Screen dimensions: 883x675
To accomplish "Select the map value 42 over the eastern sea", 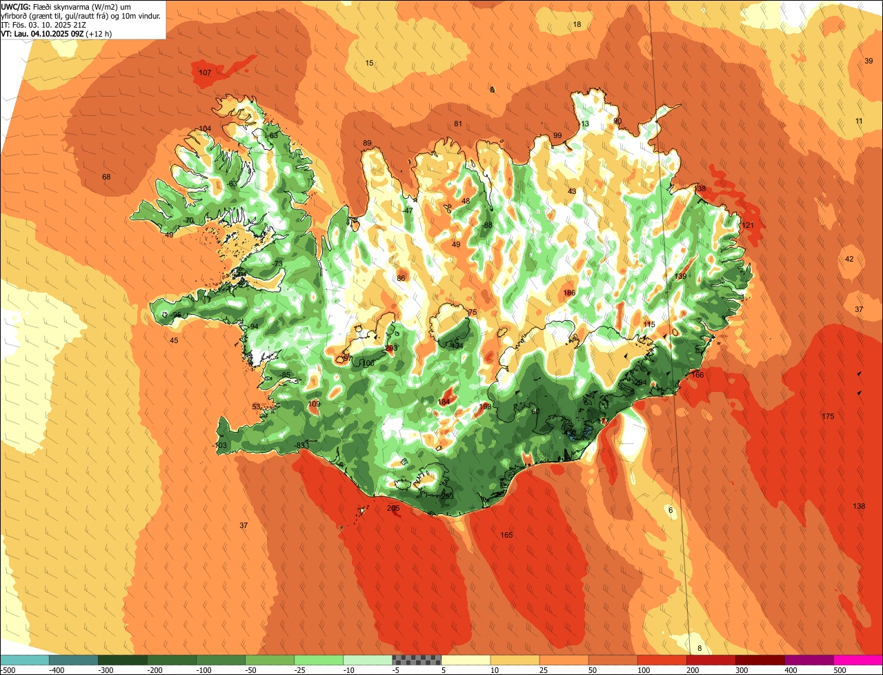I will tap(849, 259).
